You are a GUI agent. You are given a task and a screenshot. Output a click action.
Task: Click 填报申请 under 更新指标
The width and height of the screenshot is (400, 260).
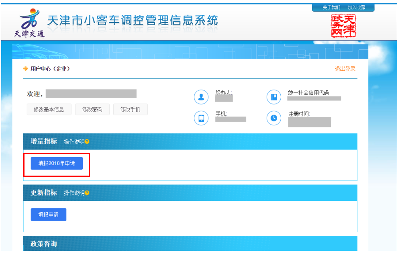click(x=48, y=215)
